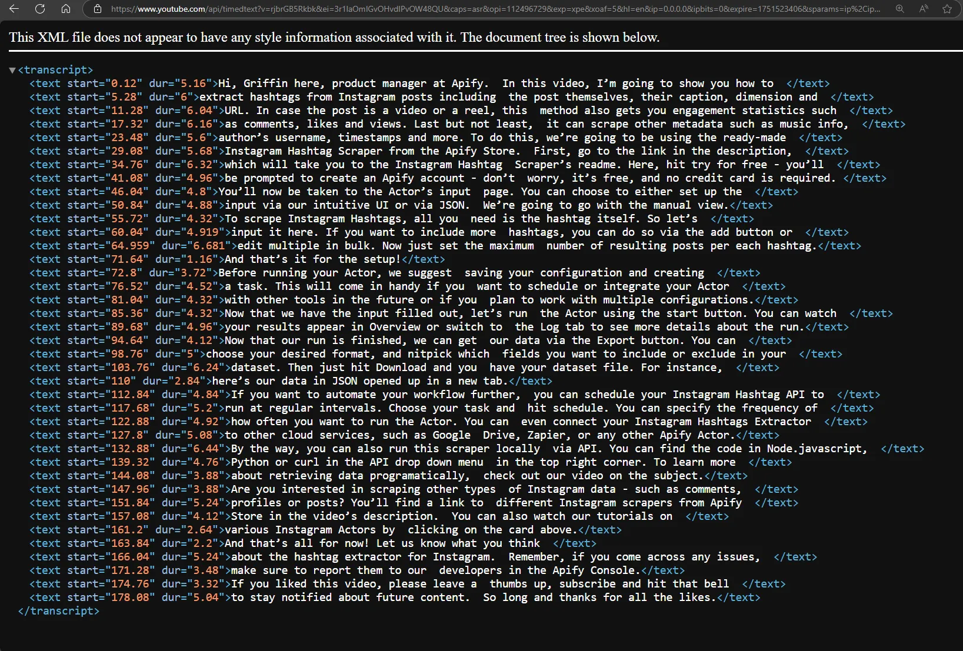Click the browser Back arrow
This screenshot has height=651, width=963.
14,9
